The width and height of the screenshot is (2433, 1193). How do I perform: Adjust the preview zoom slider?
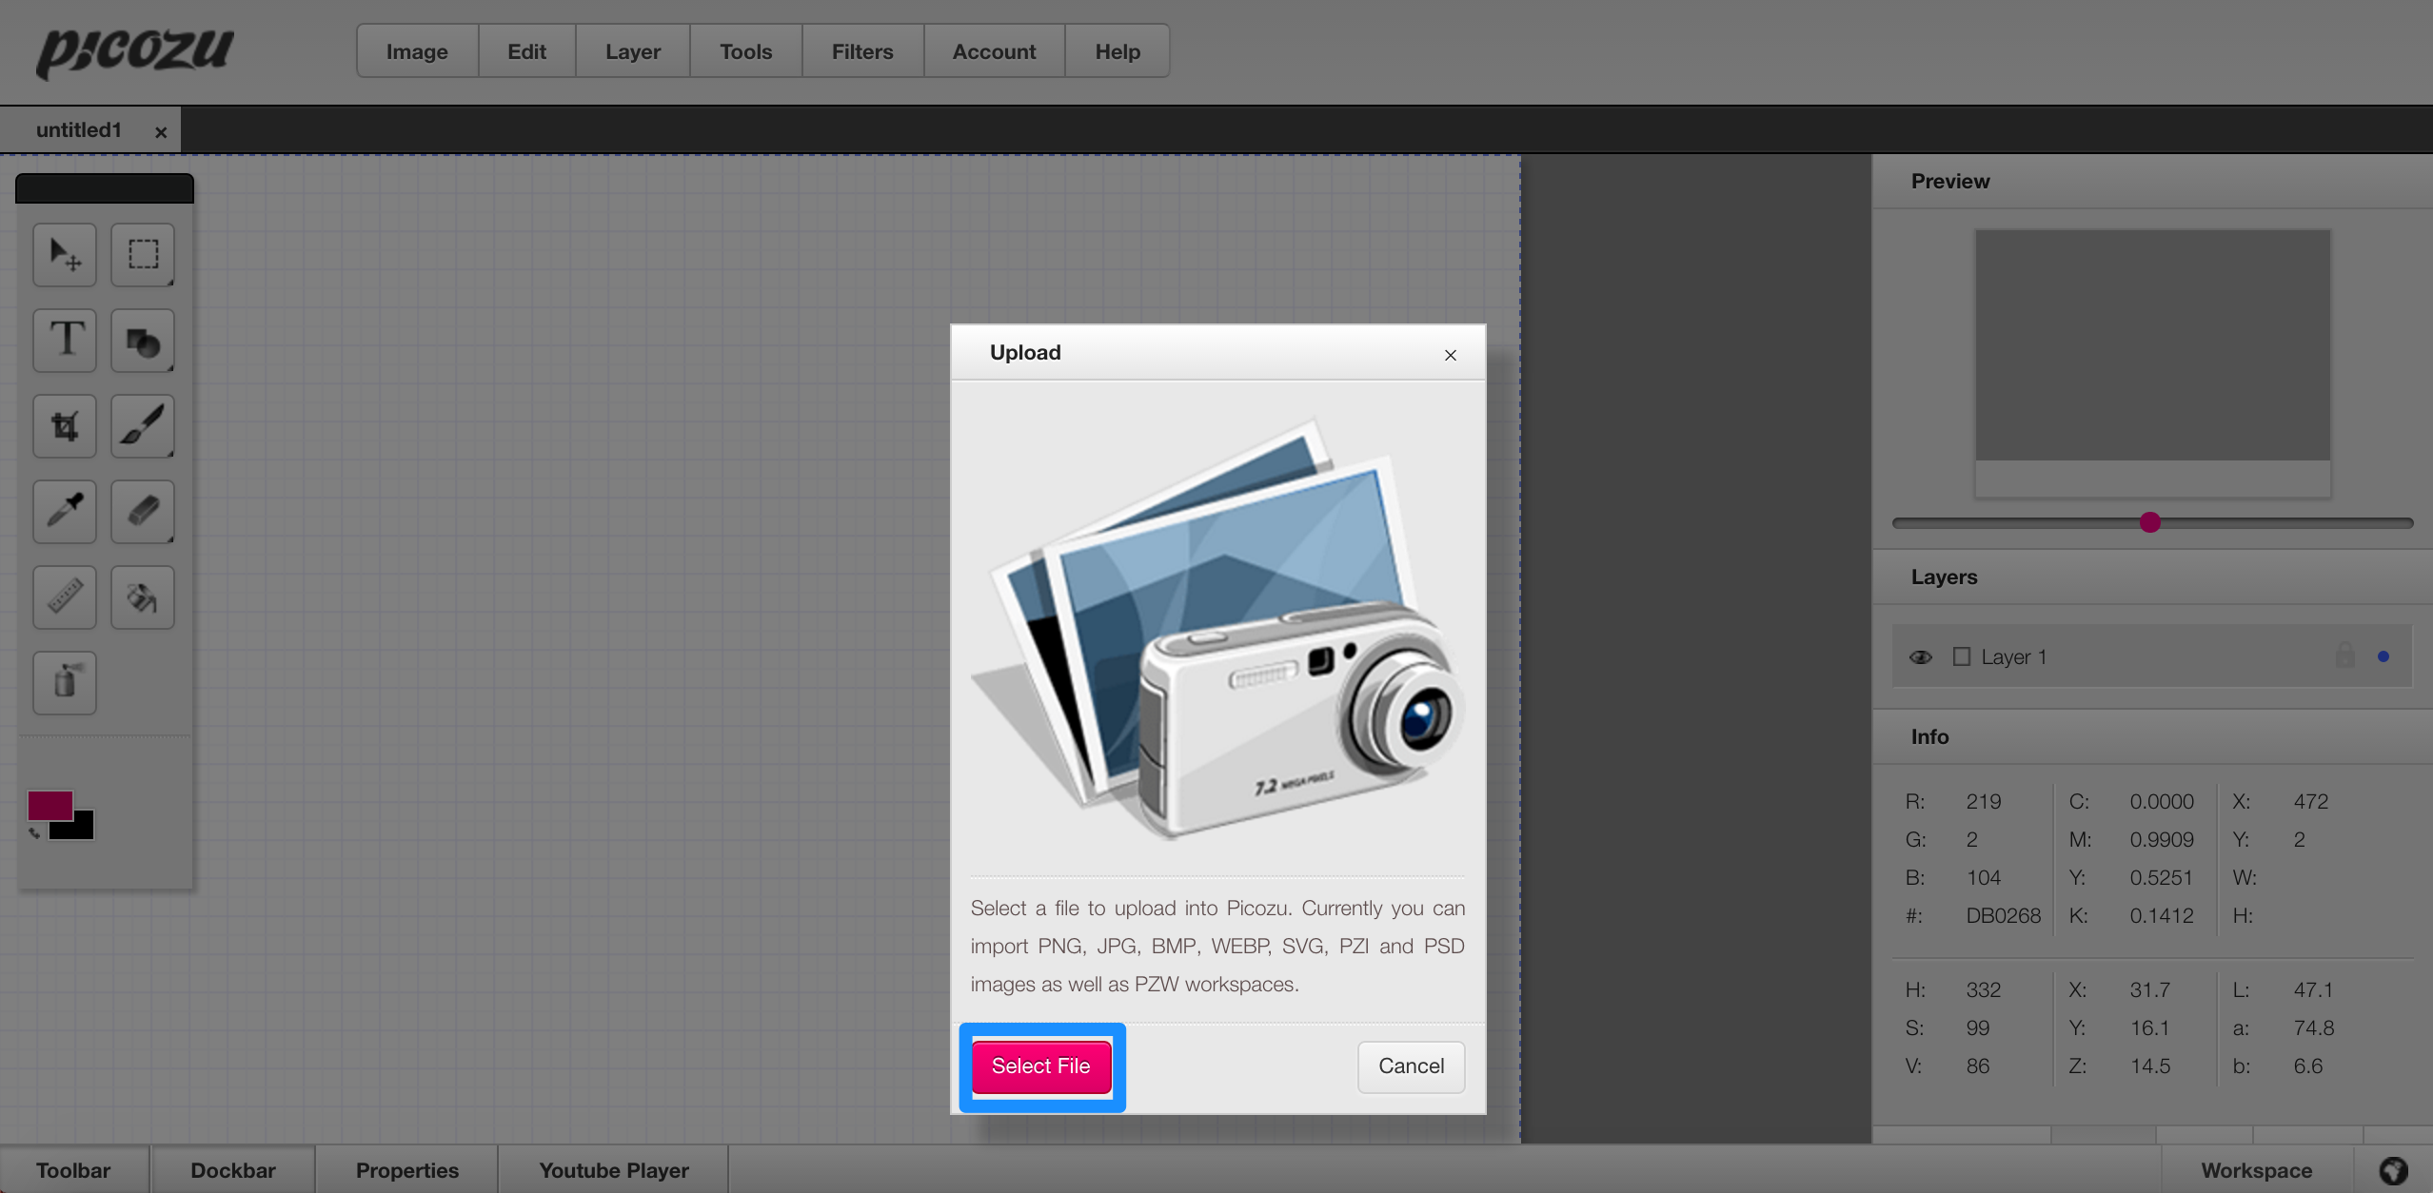(2150, 521)
